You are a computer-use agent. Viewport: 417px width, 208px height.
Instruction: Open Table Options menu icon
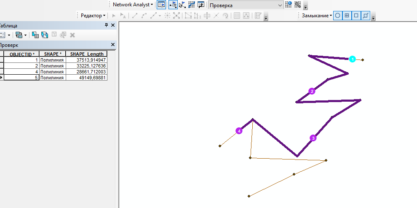(x=3, y=35)
